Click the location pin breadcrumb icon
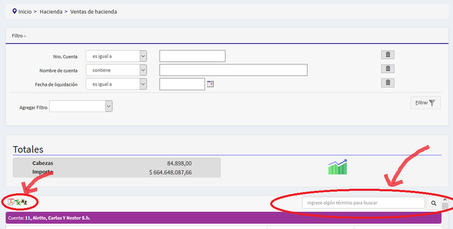The image size is (453, 229). click(x=14, y=11)
